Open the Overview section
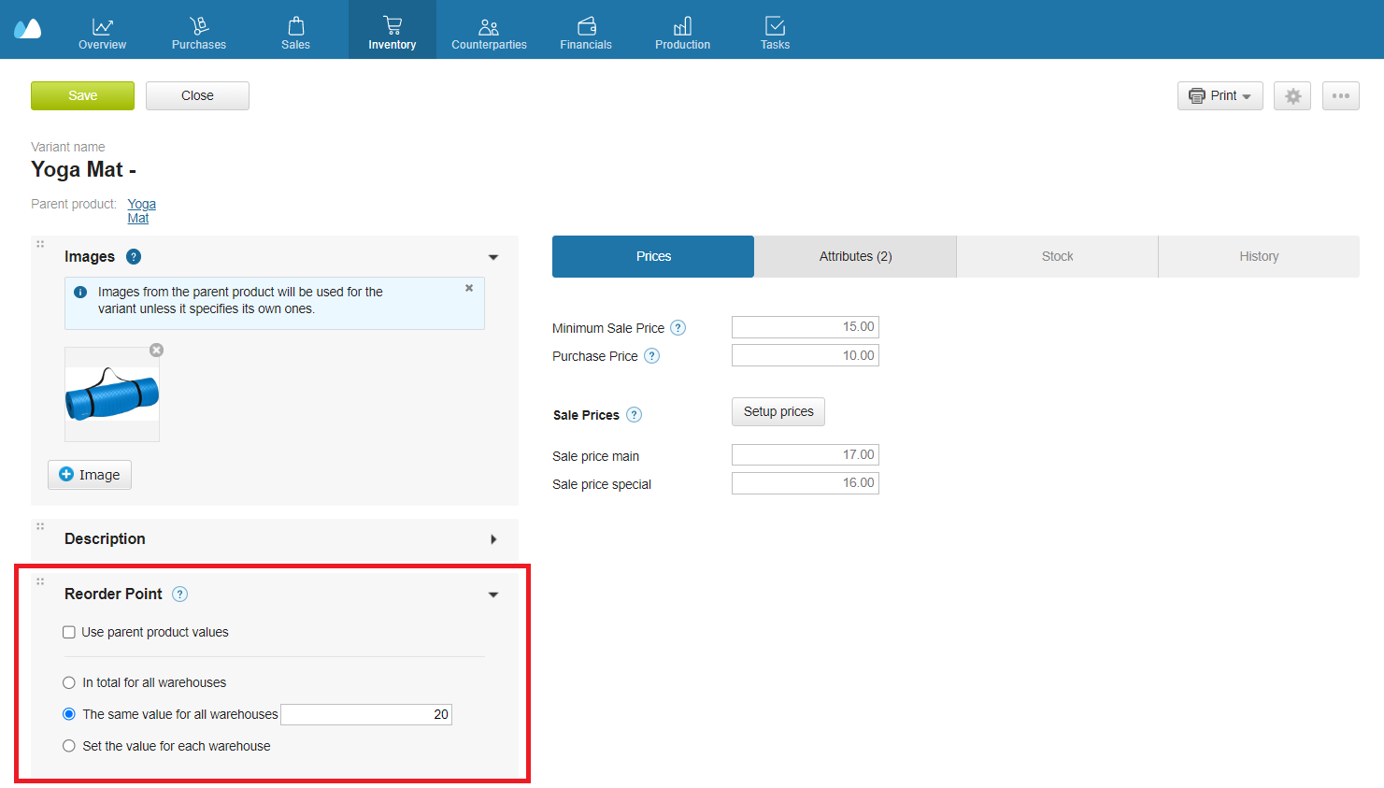 coord(102,34)
